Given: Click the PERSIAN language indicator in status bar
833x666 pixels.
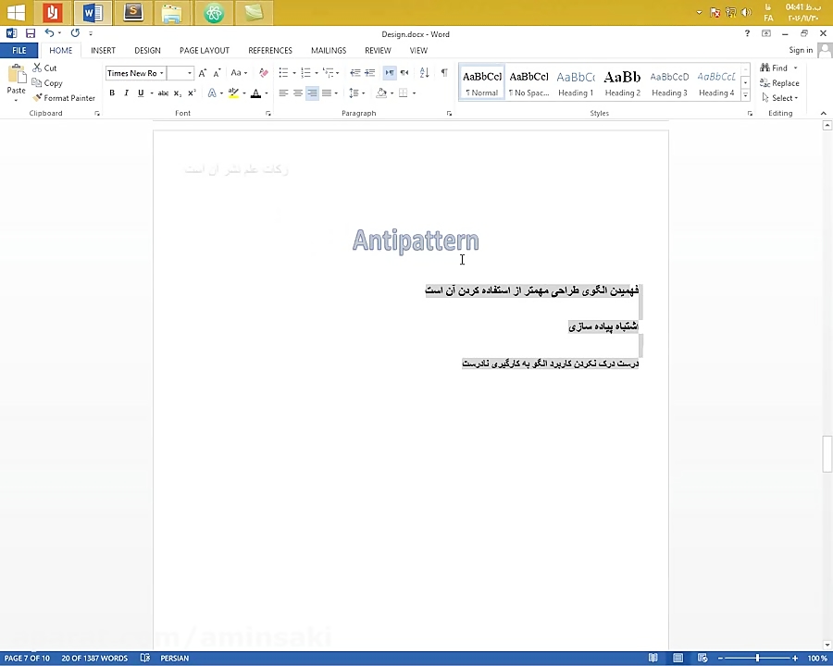Looking at the screenshot, I should click(174, 658).
